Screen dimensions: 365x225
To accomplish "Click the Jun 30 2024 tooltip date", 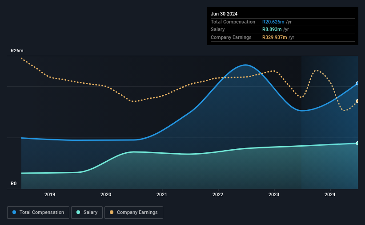I will pyautogui.click(x=224, y=14).
